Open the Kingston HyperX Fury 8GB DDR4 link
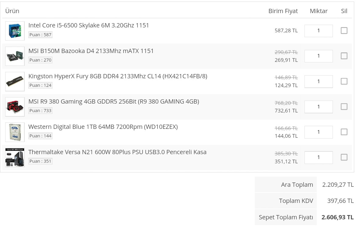The width and height of the screenshot is (360, 230). tap(118, 76)
